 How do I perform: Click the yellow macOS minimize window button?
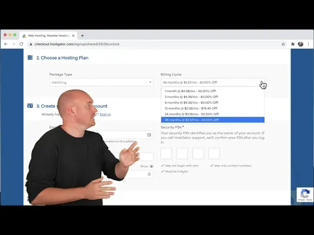(10, 35)
